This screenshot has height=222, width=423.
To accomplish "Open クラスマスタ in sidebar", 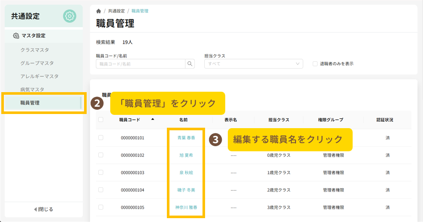I will (35, 50).
